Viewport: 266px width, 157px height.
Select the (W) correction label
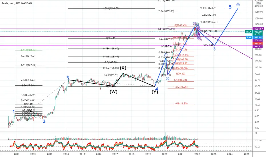tap(113, 92)
